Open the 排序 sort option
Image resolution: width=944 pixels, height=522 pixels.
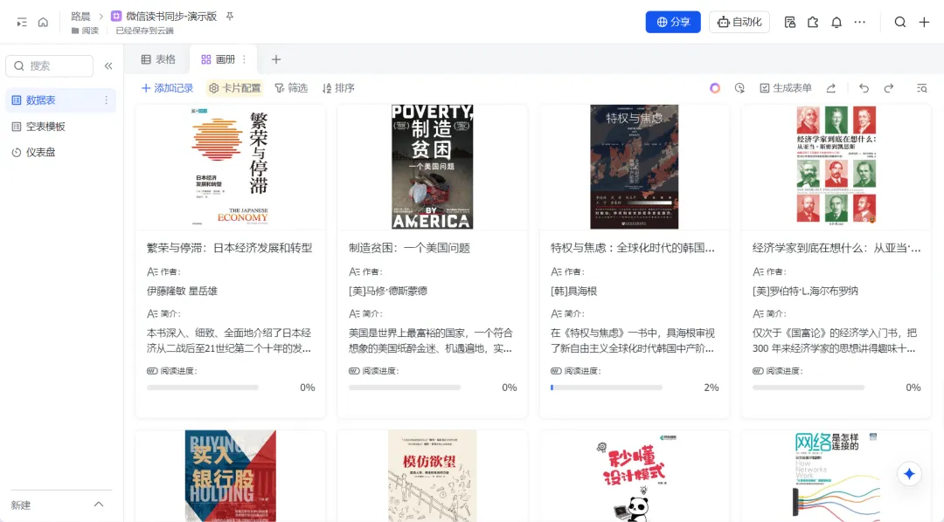338,88
